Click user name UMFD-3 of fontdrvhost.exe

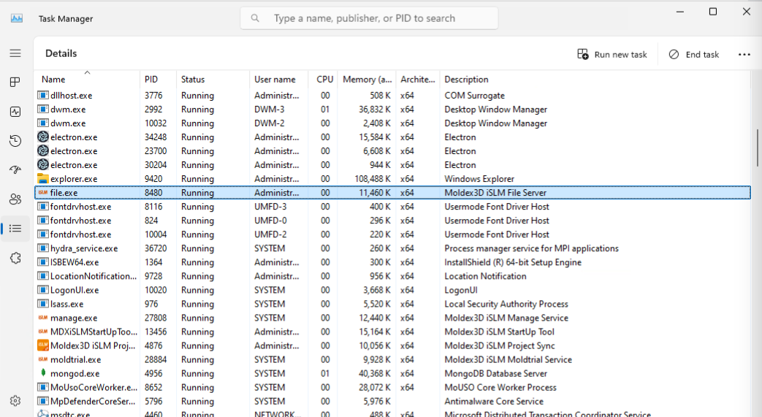(x=270, y=207)
